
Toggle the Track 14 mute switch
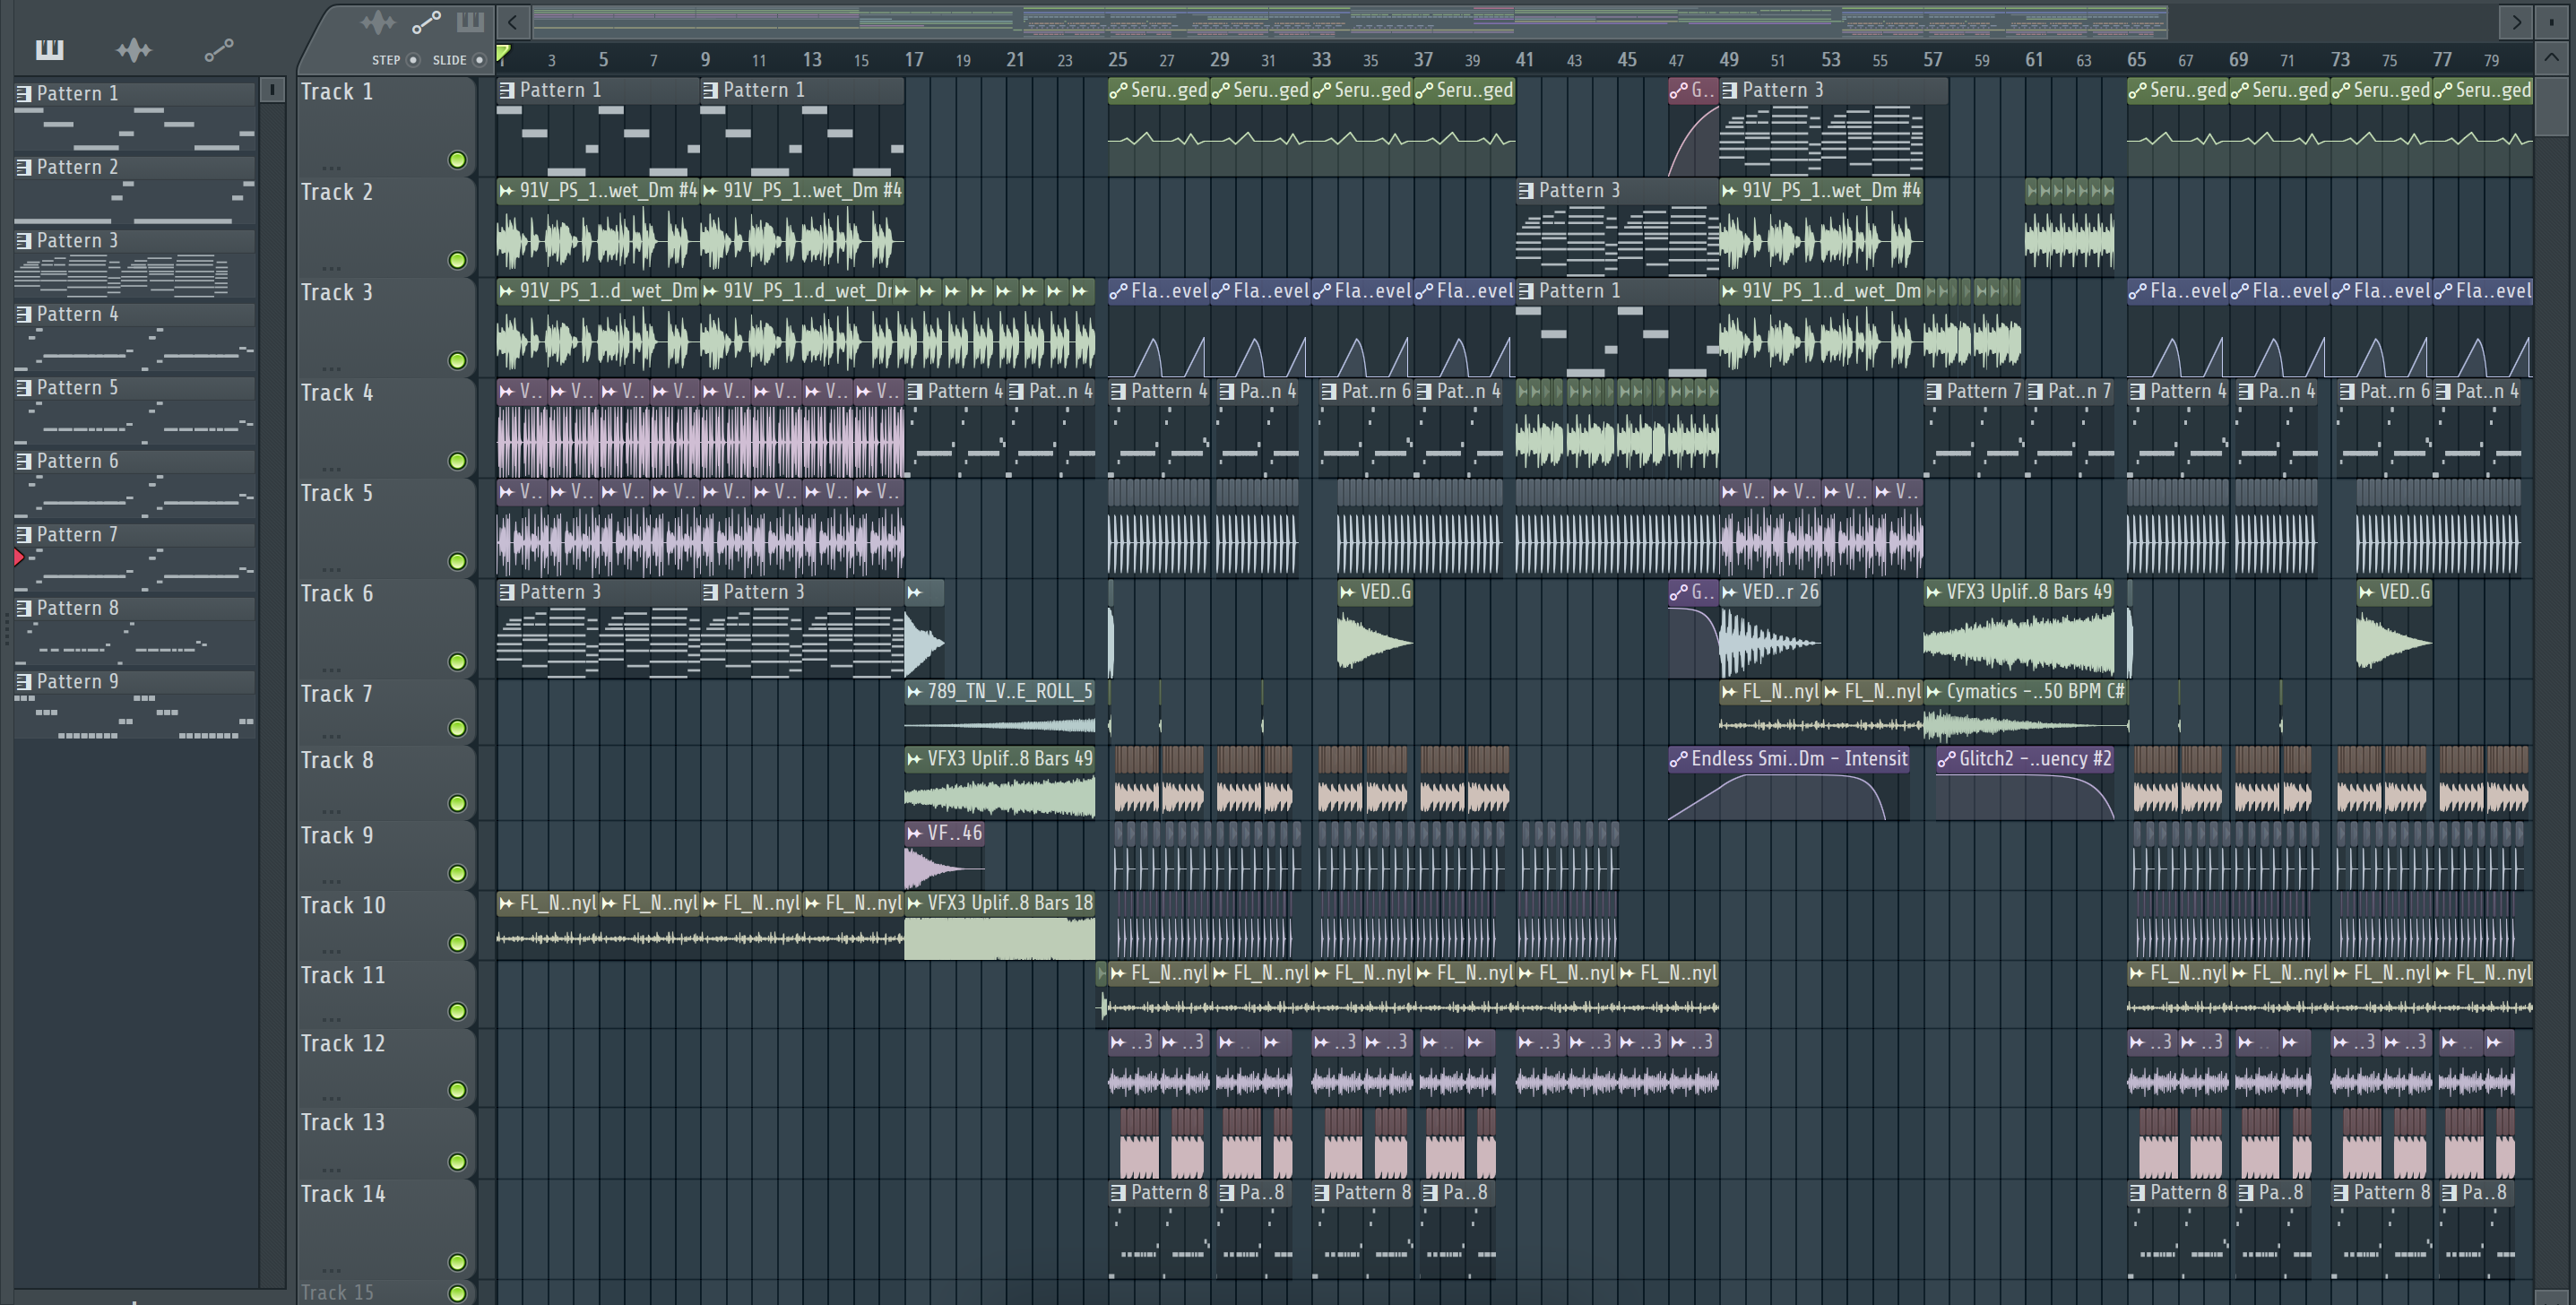(x=457, y=1262)
